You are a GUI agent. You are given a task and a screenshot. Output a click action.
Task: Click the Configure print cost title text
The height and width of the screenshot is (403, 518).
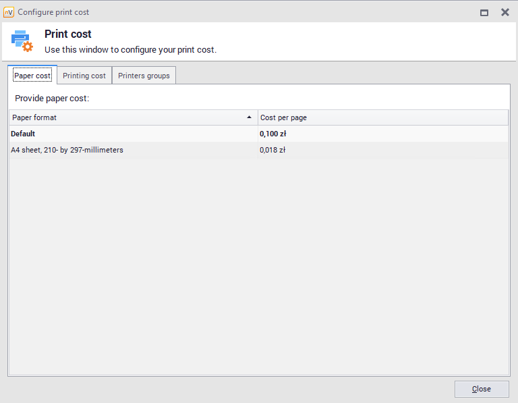pyautogui.click(x=53, y=12)
